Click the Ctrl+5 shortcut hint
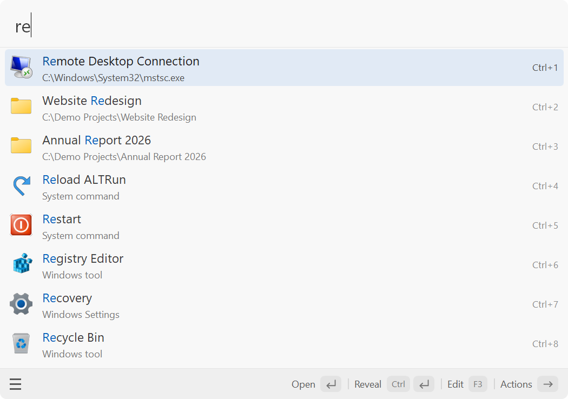This screenshot has width=568, height=399. coord(545,225)
